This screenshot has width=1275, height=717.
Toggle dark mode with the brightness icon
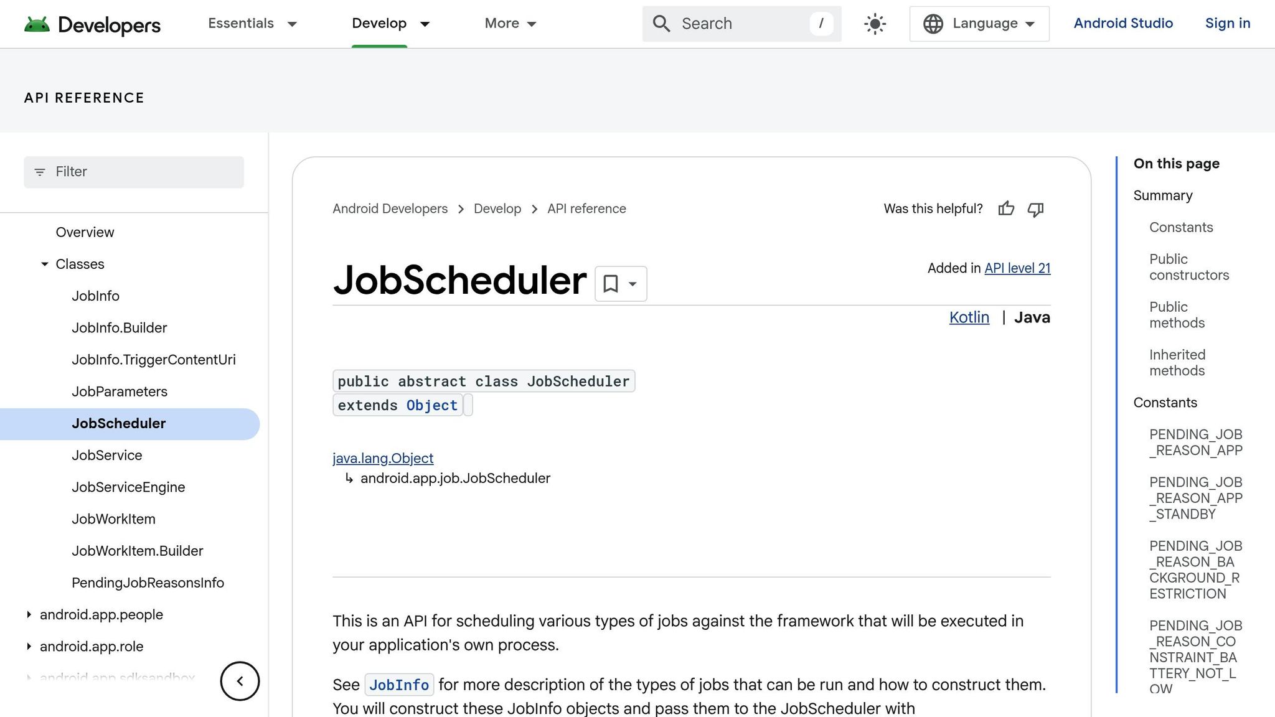[874, 24]
